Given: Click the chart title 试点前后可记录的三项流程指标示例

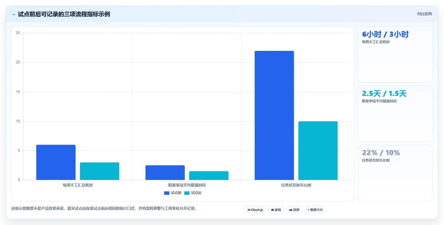Looking at the screenshot, I should tap(64, 14).
